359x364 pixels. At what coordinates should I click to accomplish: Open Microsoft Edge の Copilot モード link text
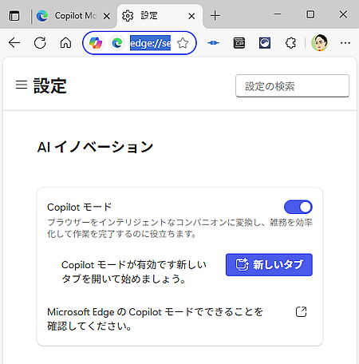click(x=155, y=318)
